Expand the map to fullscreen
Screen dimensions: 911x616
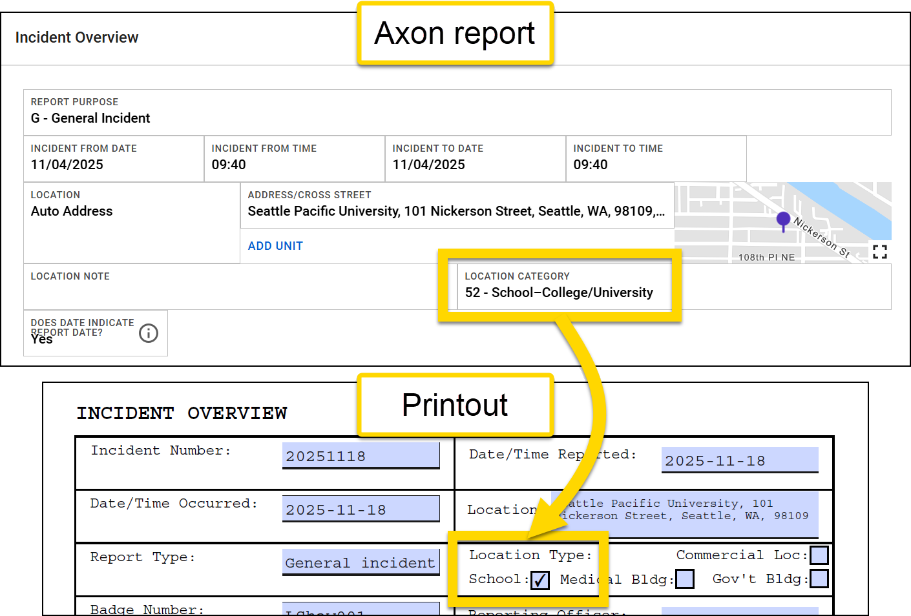point(879,252)
